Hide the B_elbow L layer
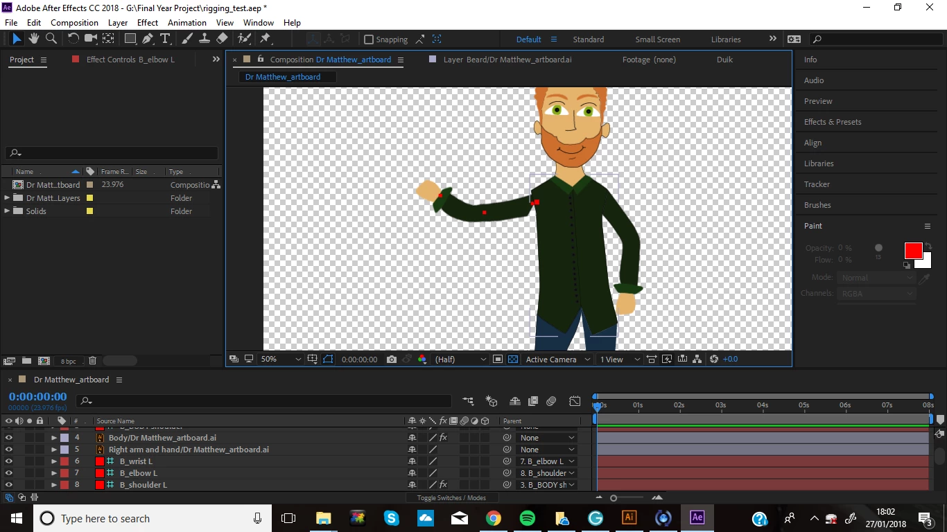The width and height of the screenshot is (947, 532). pos(9,473)
